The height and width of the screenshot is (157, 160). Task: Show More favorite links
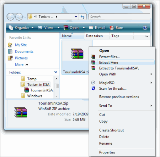pyautogui.click(x=21, y=65)
